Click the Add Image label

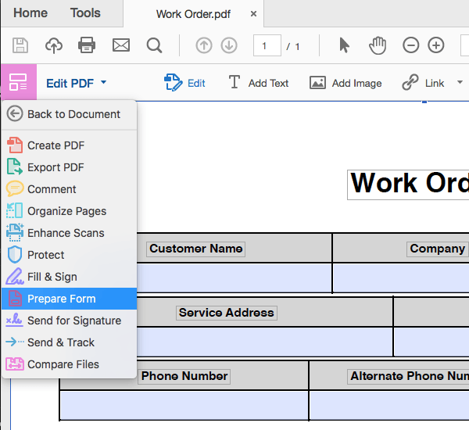357,83
